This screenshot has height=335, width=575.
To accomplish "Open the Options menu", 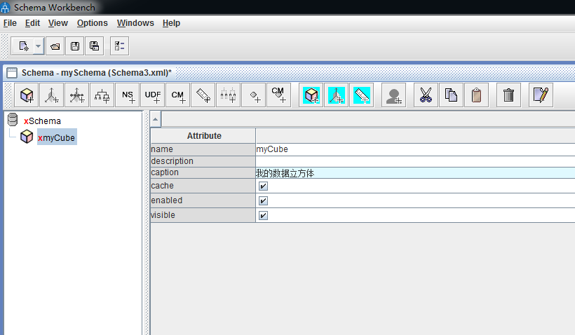I will tap(93, 23).
